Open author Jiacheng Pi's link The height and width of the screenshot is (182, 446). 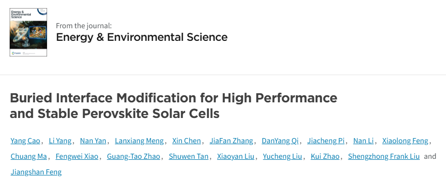(326, 141)
